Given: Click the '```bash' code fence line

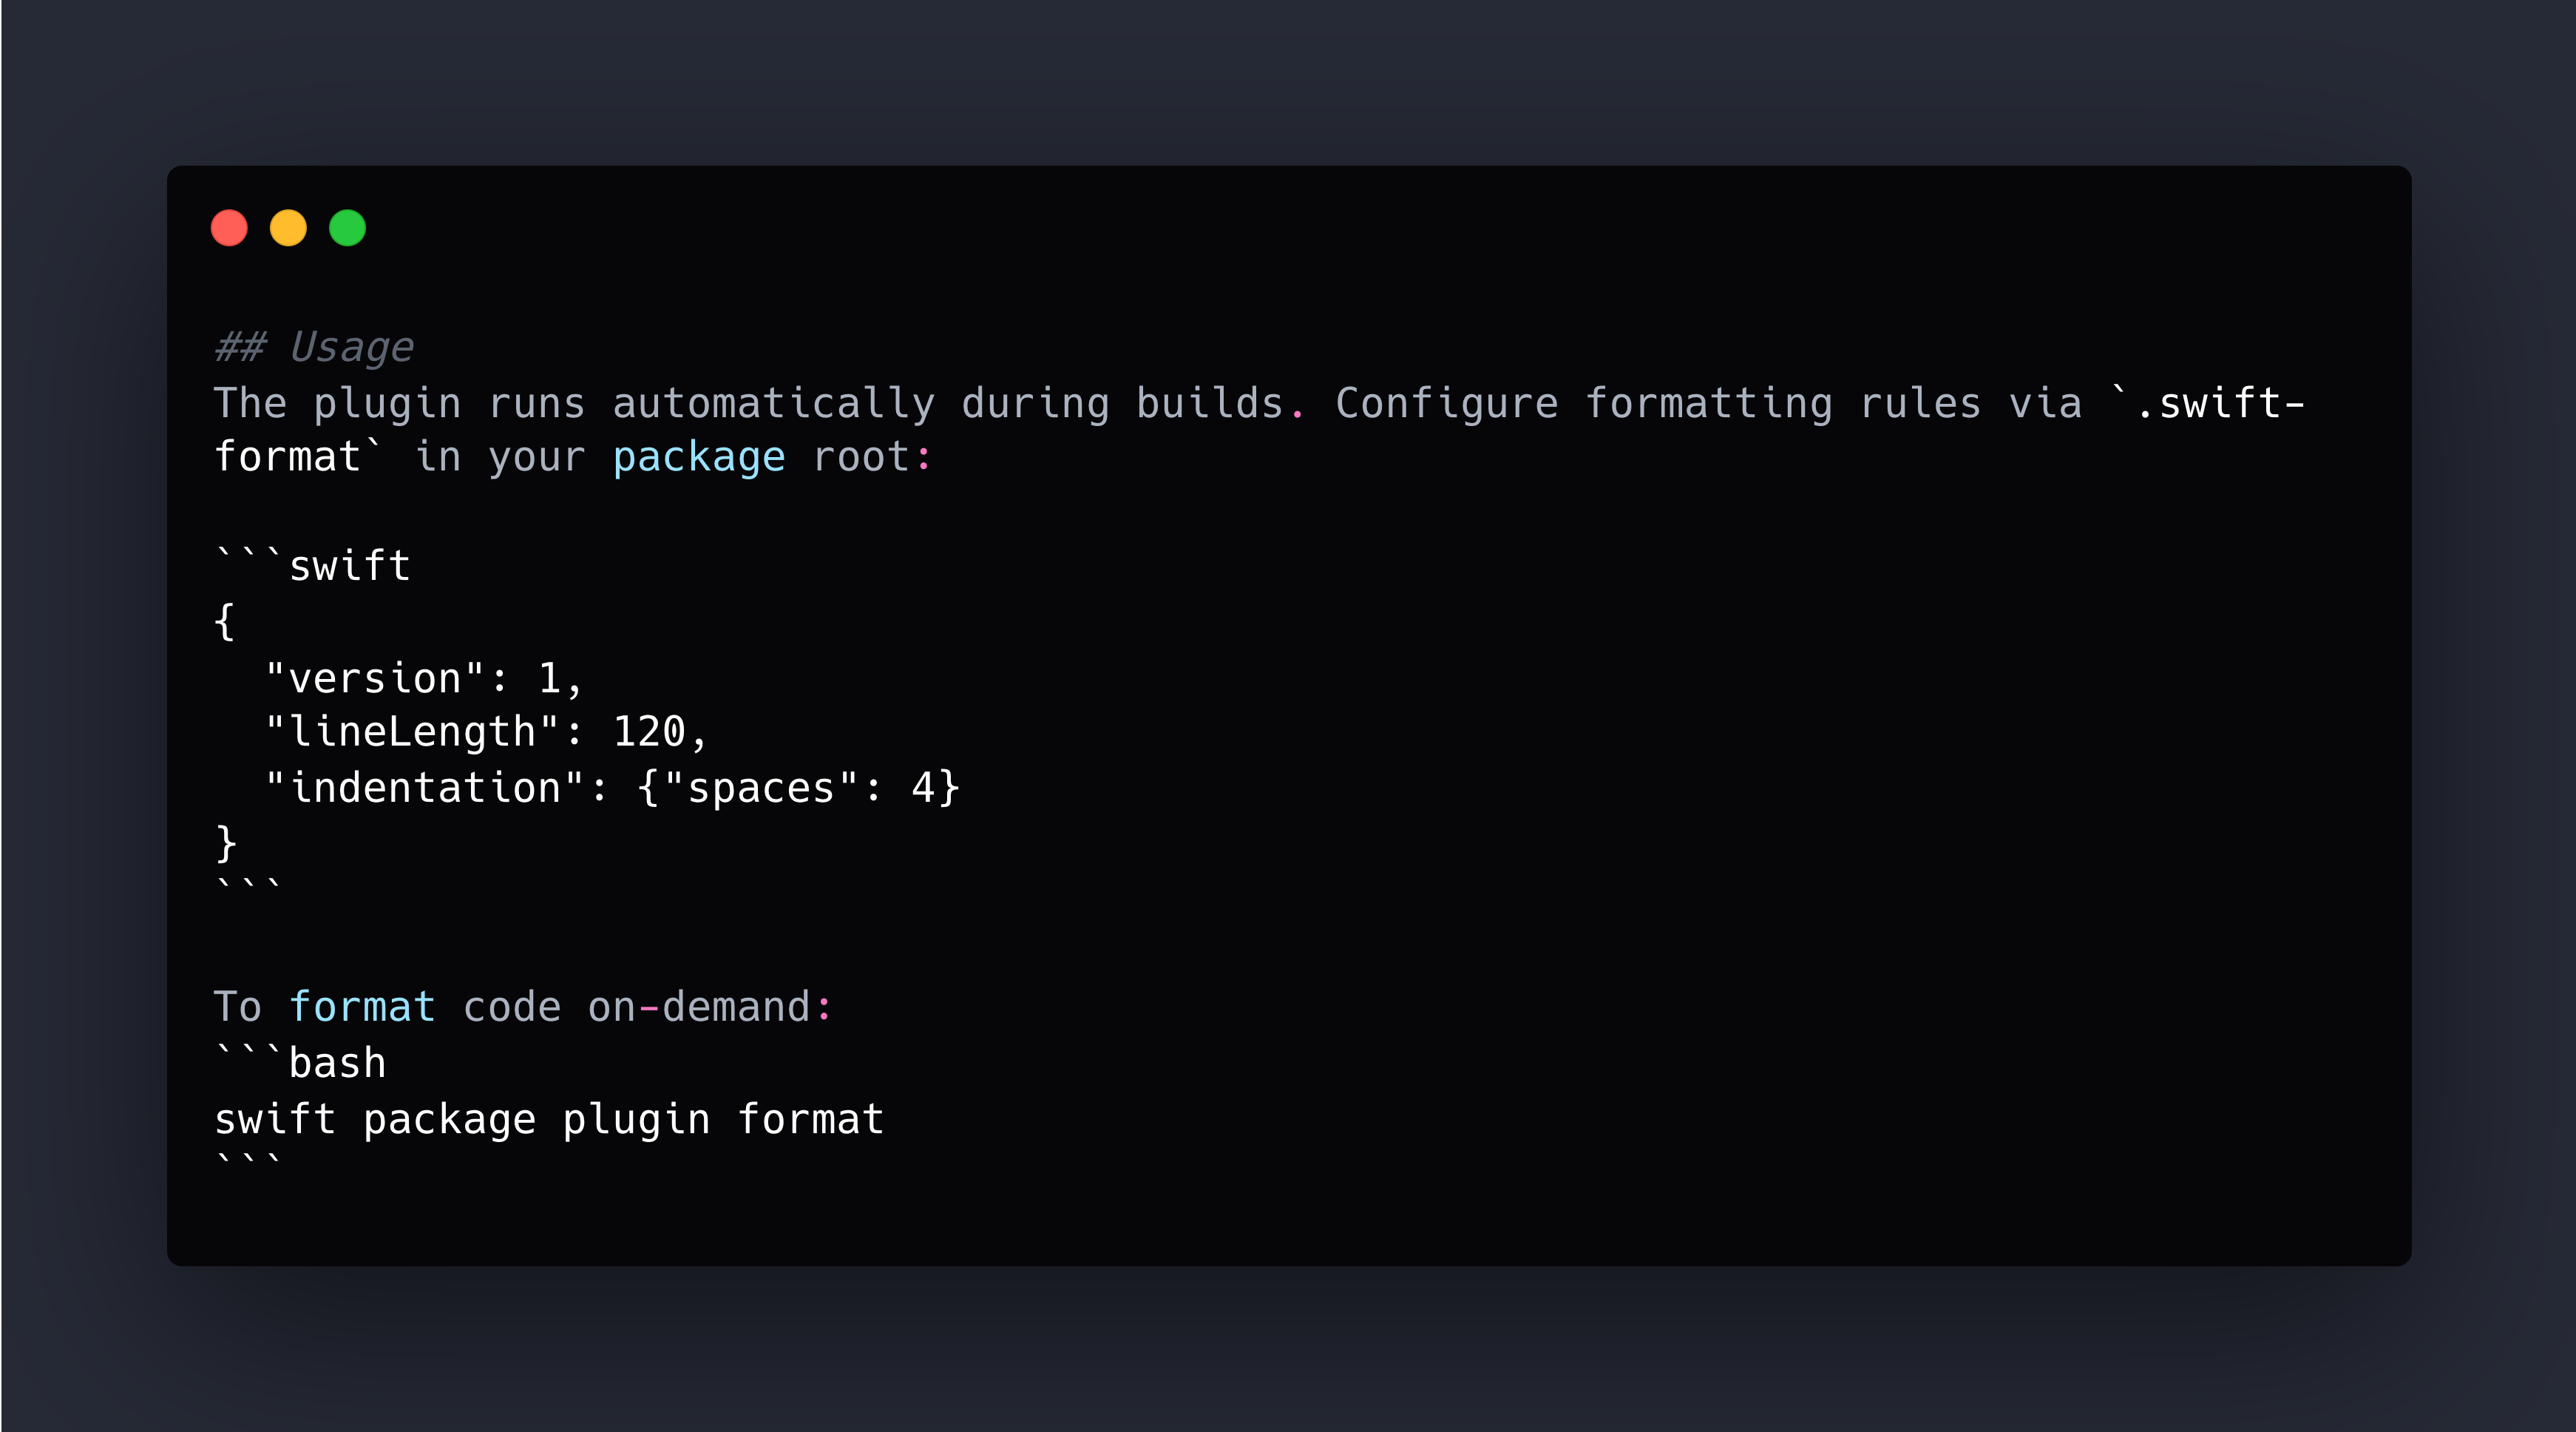Looking at the screenshot, I should pyautogui.click(x=300, y=1063).
